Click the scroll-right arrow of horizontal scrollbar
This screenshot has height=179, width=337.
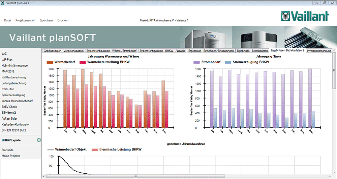(330, 176)
